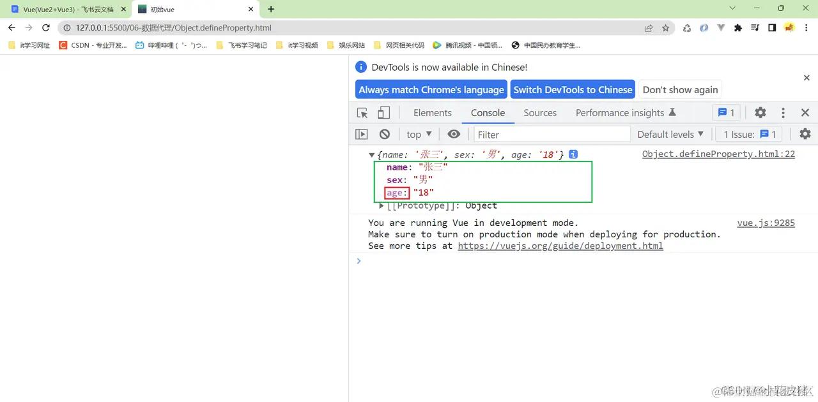Select the age property in the object
The image size is (818, 402).
tap(395, 193)
